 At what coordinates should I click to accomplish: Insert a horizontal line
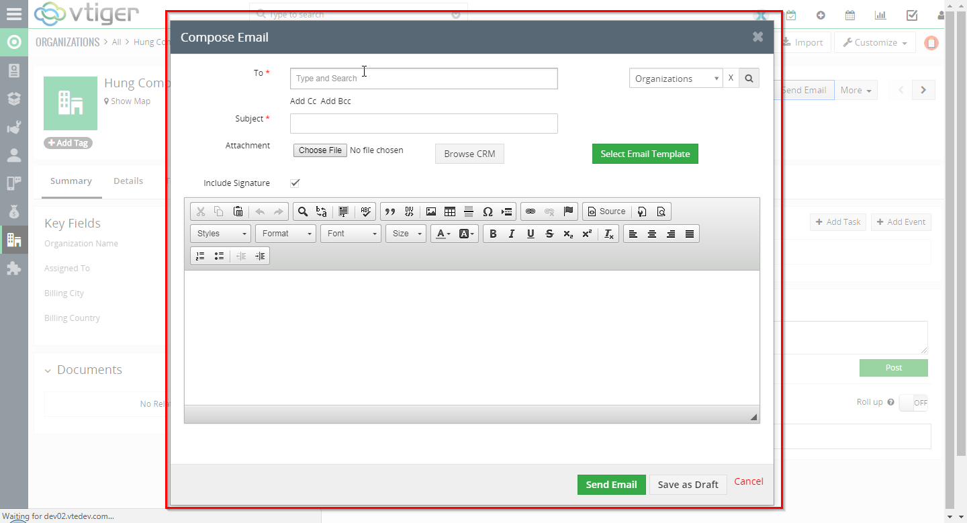(x=469, y=211)
